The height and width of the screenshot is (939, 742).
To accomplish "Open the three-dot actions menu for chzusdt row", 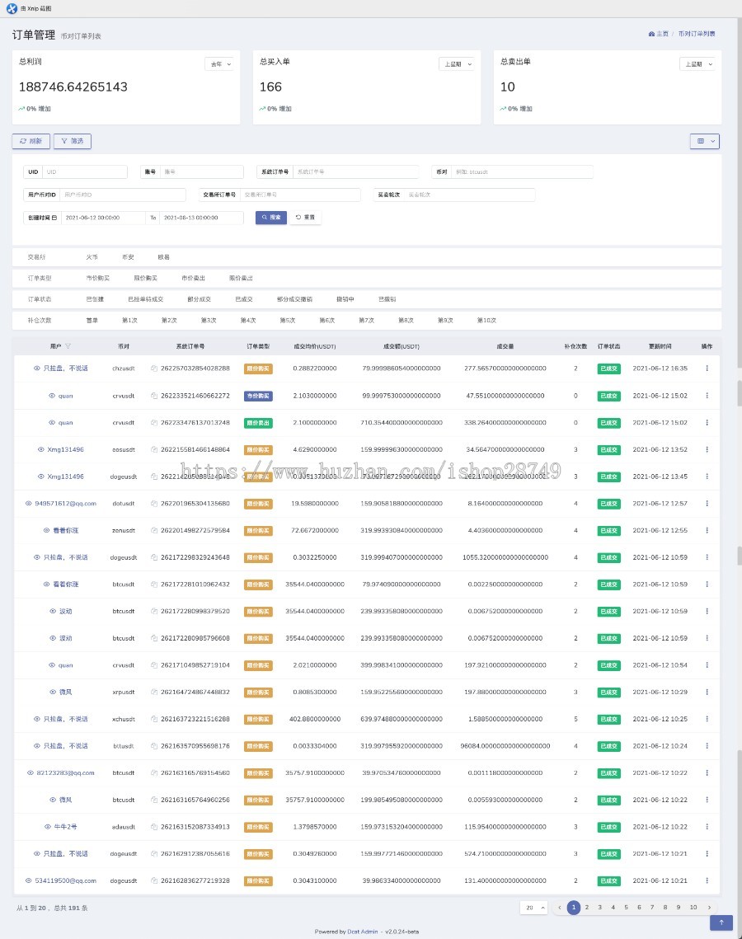I will click(x=707, y=369).
